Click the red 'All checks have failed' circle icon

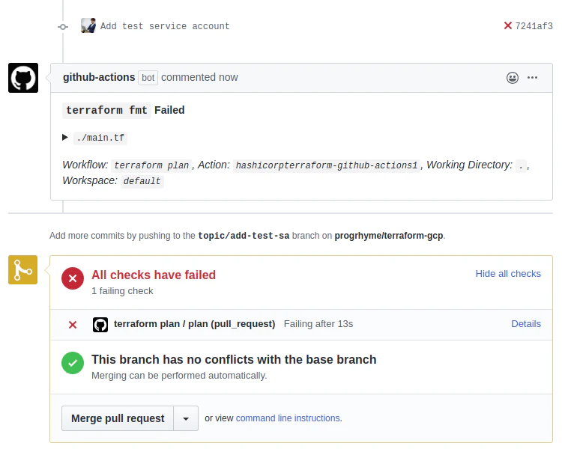(73, 278)
